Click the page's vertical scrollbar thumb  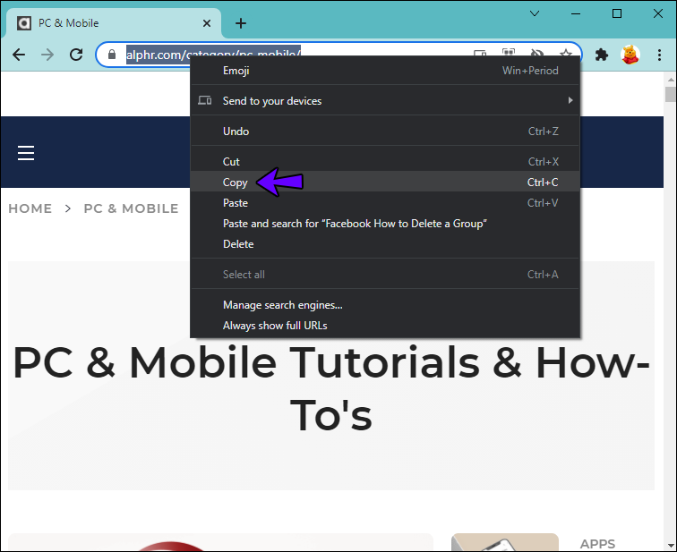(670, 95)
